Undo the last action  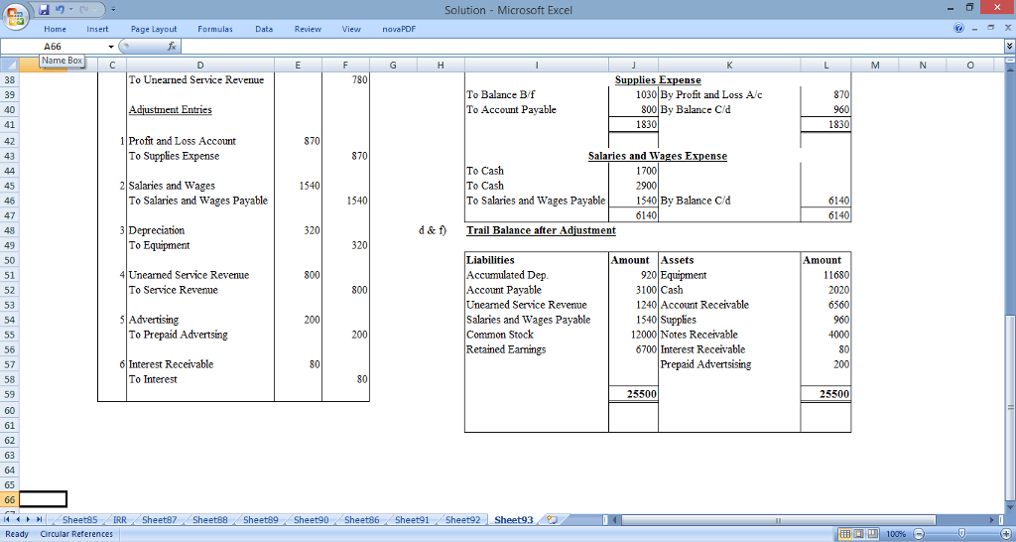pos(61,10)
